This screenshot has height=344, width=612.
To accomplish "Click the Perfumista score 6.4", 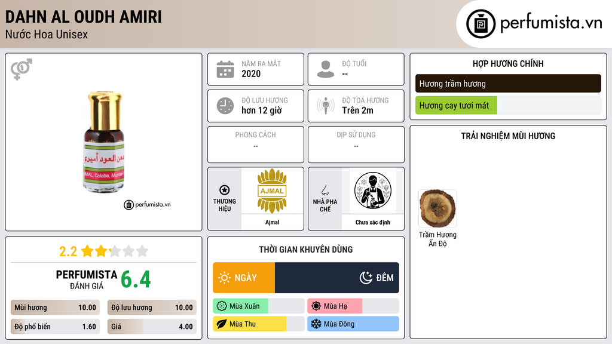I will click(x=136, y=279).
